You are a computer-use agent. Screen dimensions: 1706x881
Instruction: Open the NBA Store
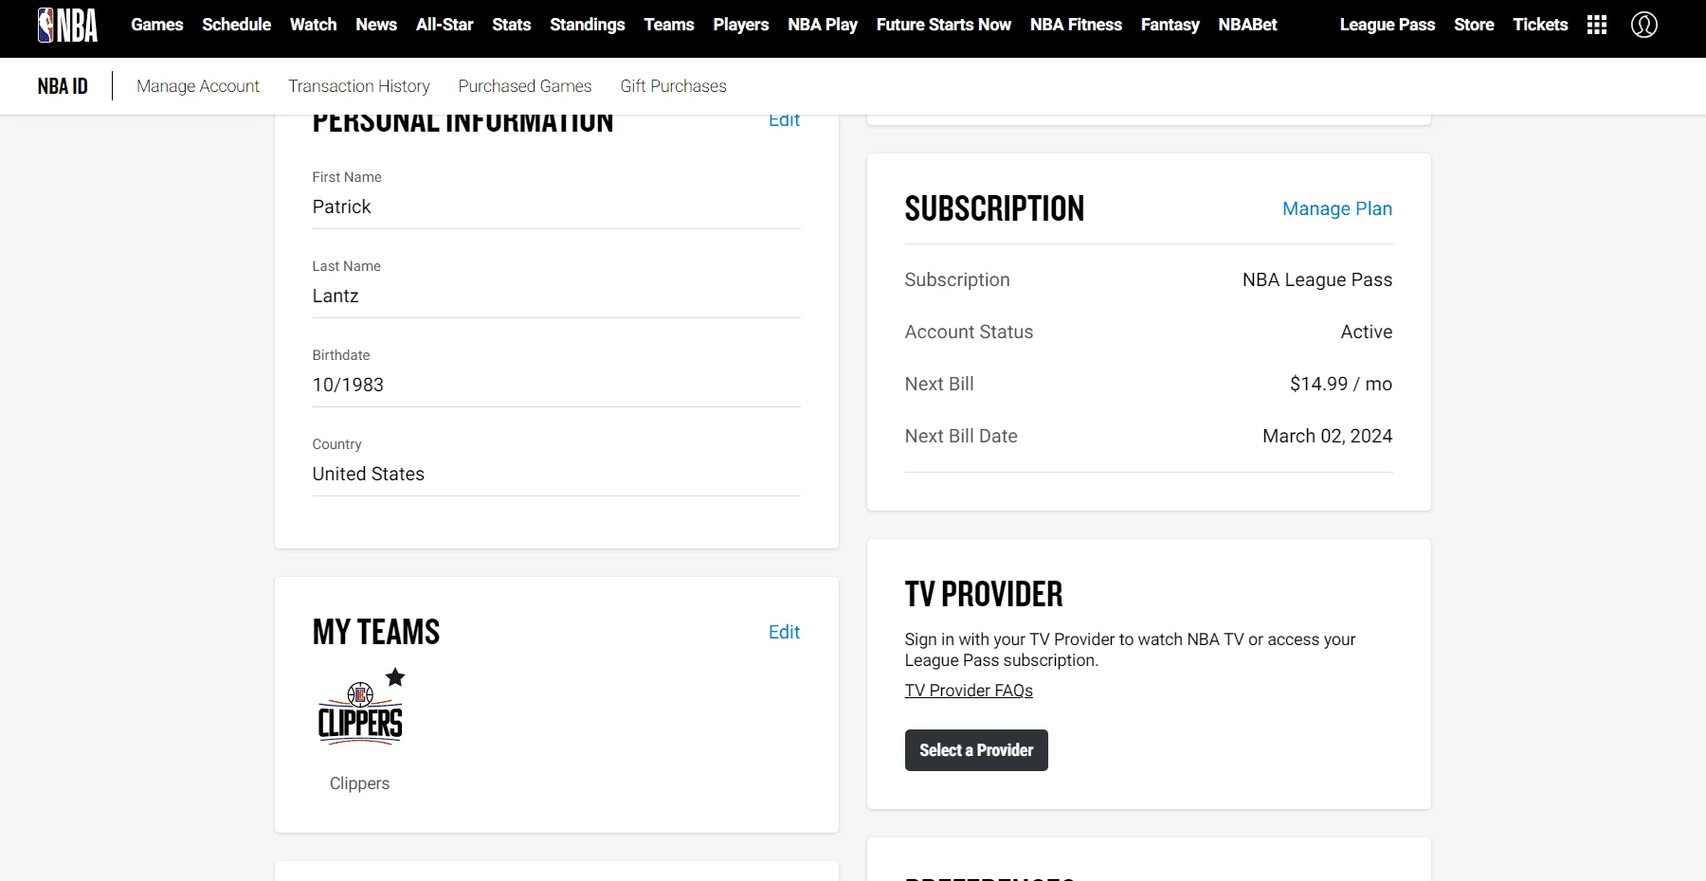[x=1474, y=25]
